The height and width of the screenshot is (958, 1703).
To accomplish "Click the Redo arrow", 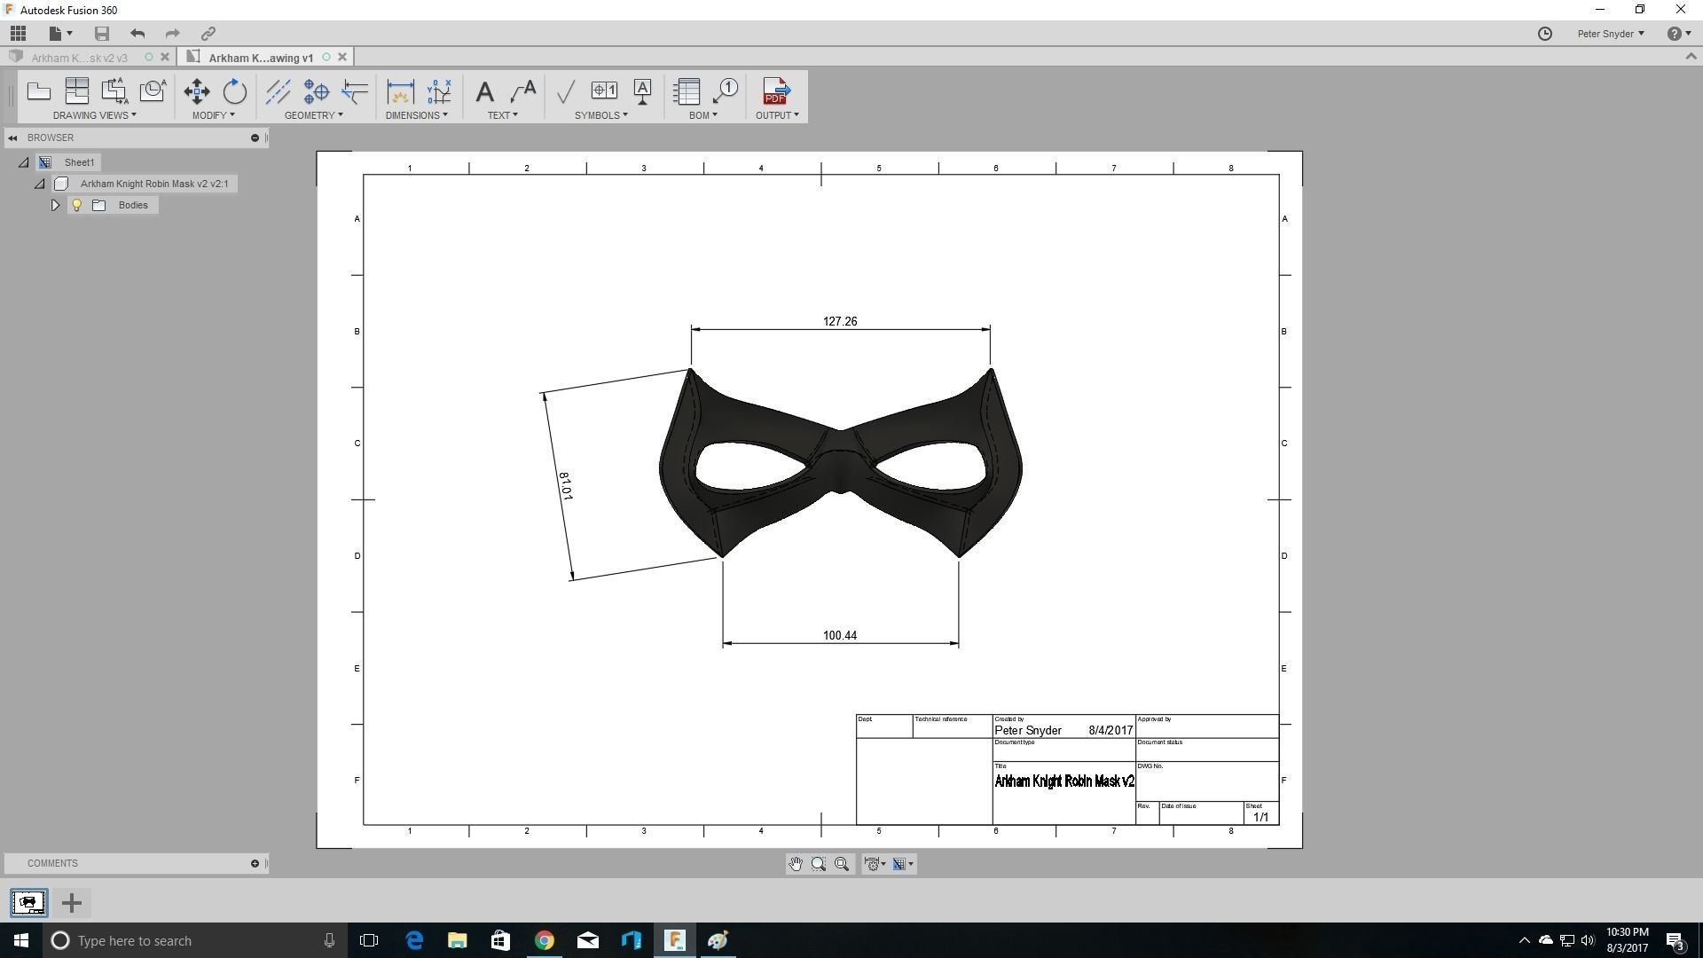I will [173, 34].
